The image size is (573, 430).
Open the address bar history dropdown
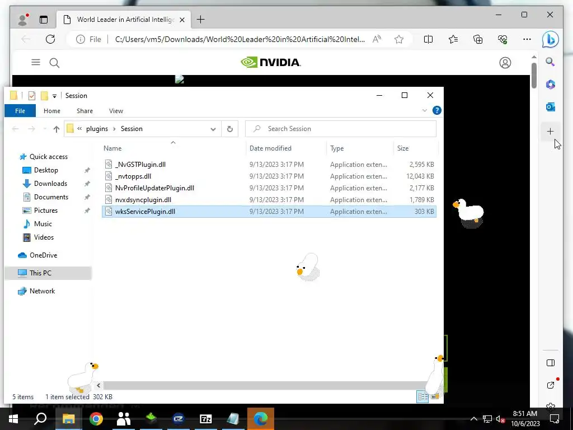(x=213, y=129)
